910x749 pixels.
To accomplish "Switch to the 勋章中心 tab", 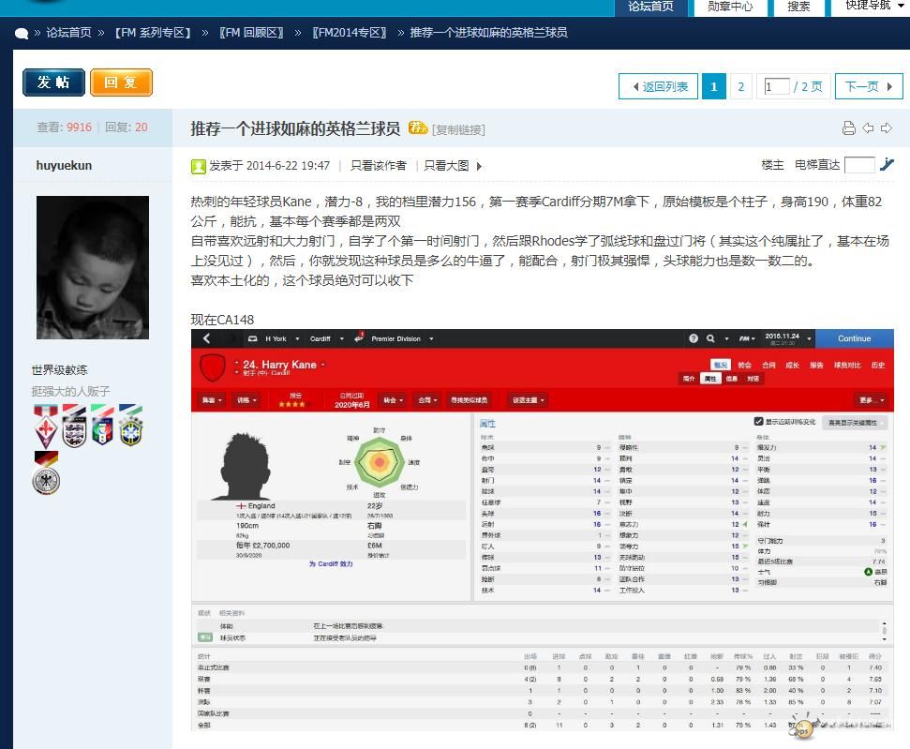I will point(729,7).
